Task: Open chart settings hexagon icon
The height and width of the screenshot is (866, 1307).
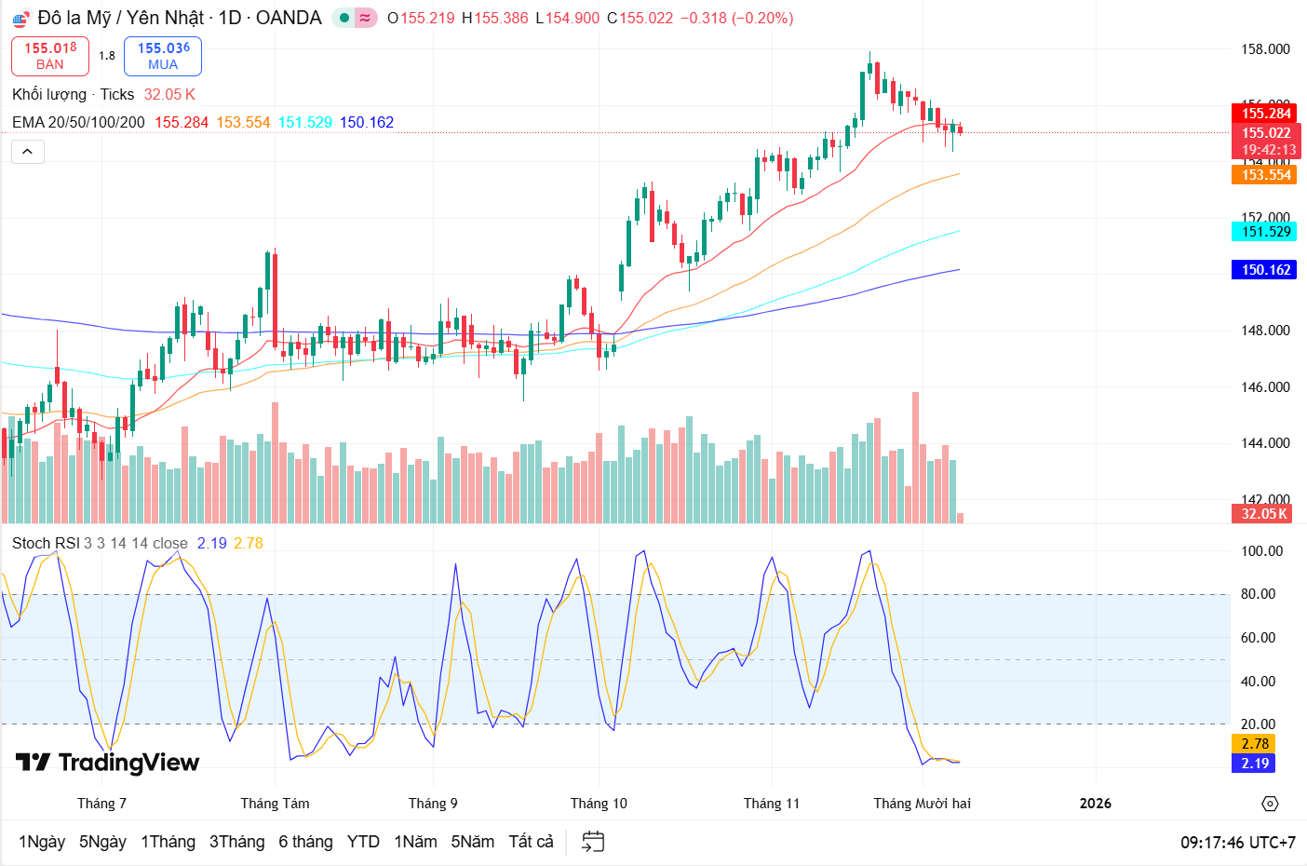Action: tap(1270, 804)
